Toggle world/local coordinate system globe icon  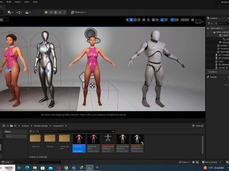point(144,20)
